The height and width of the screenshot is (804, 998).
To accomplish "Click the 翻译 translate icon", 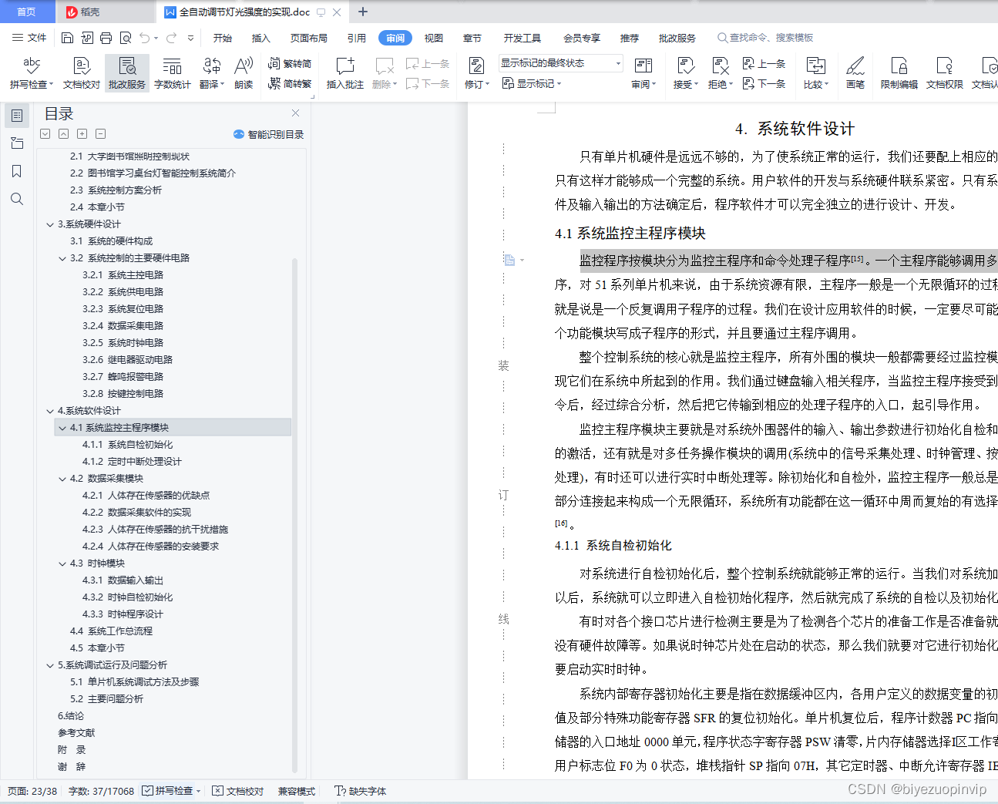I will pyautogui.click(x=211, y=73).
